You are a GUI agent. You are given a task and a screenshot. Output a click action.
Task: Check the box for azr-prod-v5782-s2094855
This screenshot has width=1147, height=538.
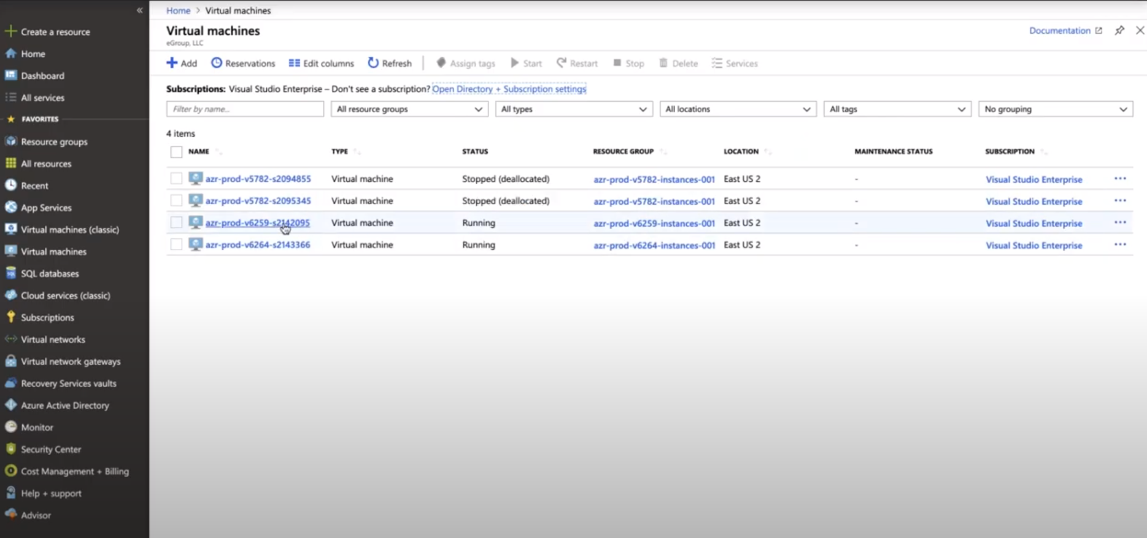point(176,178)
